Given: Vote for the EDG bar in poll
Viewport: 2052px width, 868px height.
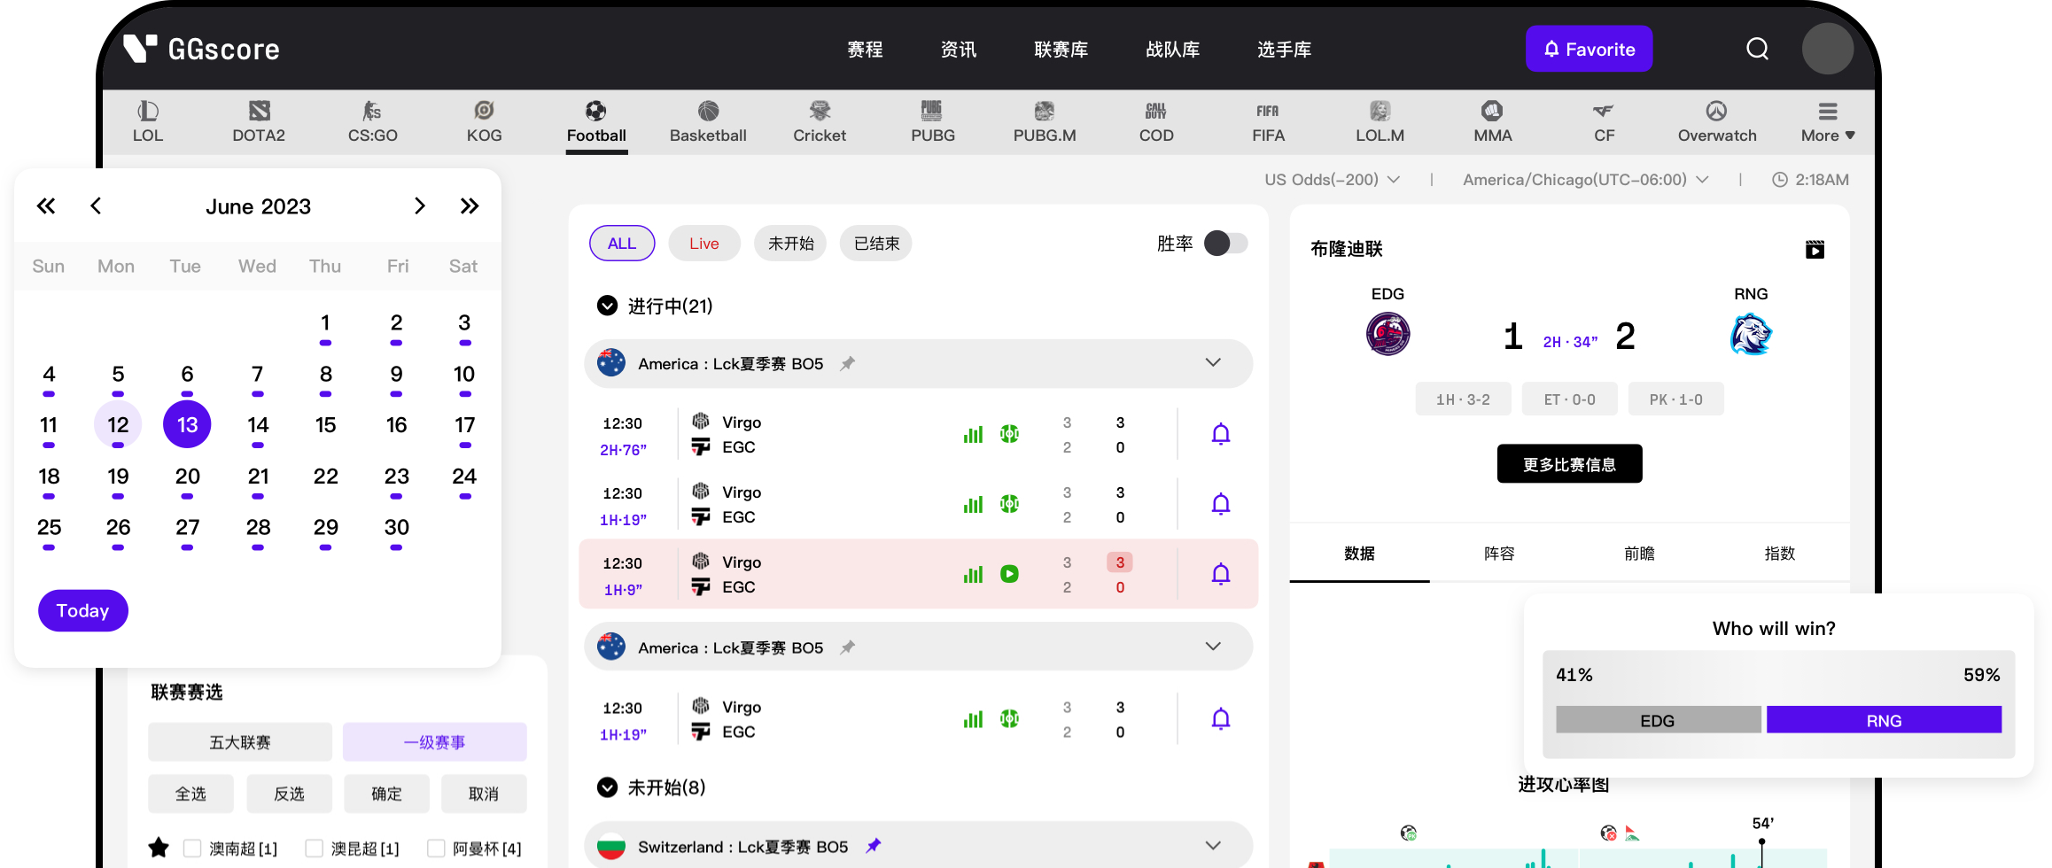Looking at the screenshot, I should [1658, 720].
